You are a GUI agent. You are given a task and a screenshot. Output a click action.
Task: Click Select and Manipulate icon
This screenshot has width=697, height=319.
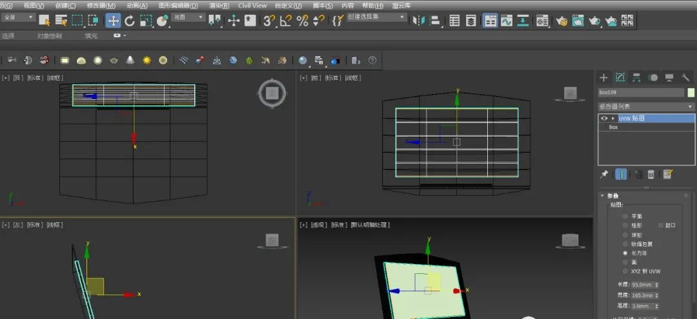tap(234, 21)
